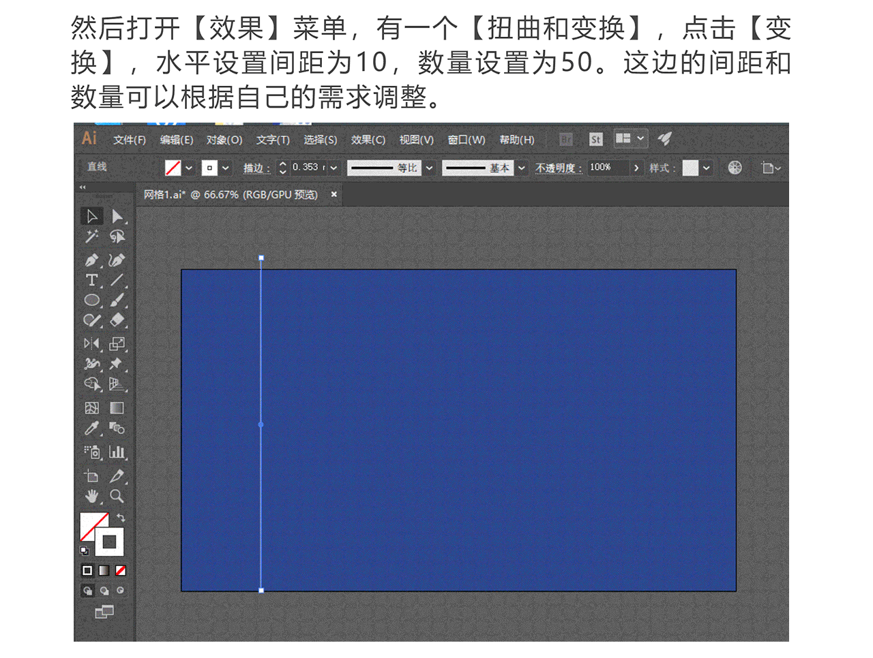Enable Draw Behind mode
Screen dimensions: 873x658
click(x=104, y=591)
